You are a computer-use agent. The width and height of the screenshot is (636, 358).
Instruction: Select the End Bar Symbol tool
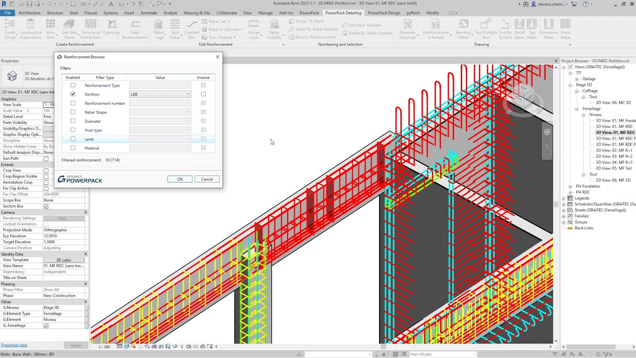pos(505,29)
